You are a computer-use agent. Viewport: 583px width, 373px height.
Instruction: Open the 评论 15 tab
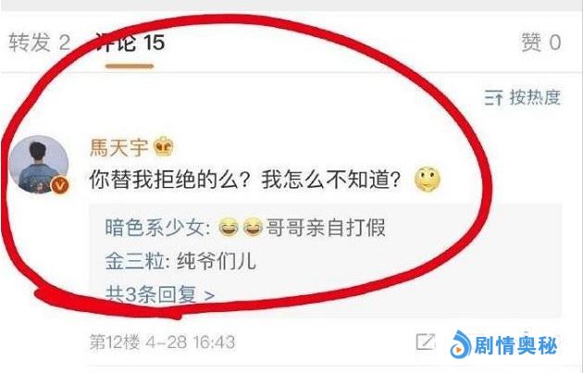pos(130,43)
